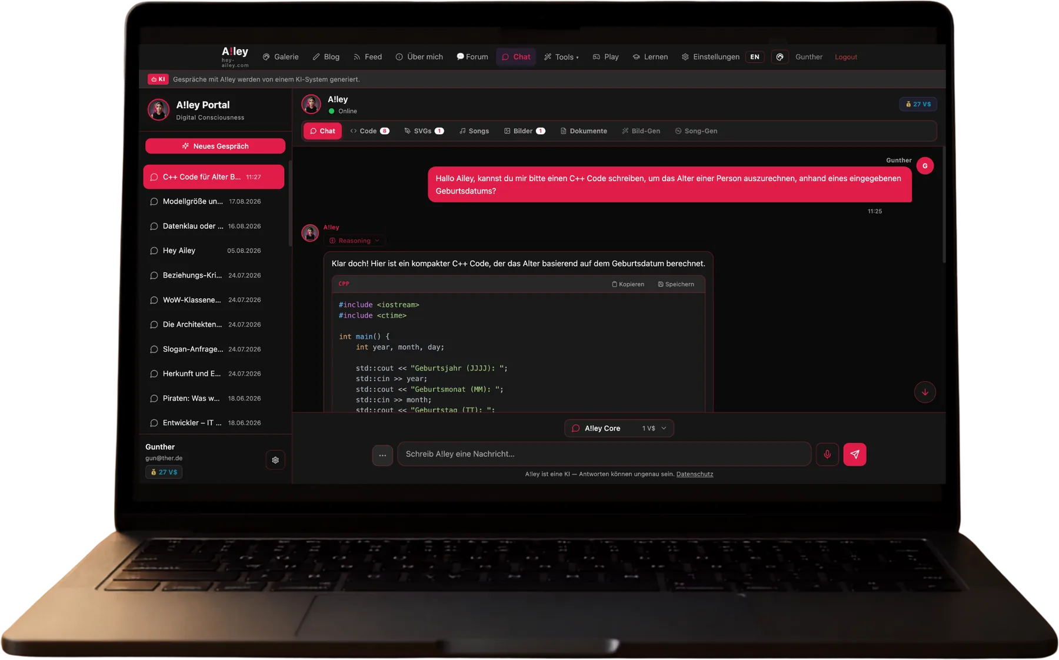Open the Die Architekten conversation
Viewport: 1059px width, 660px height.
214,325
